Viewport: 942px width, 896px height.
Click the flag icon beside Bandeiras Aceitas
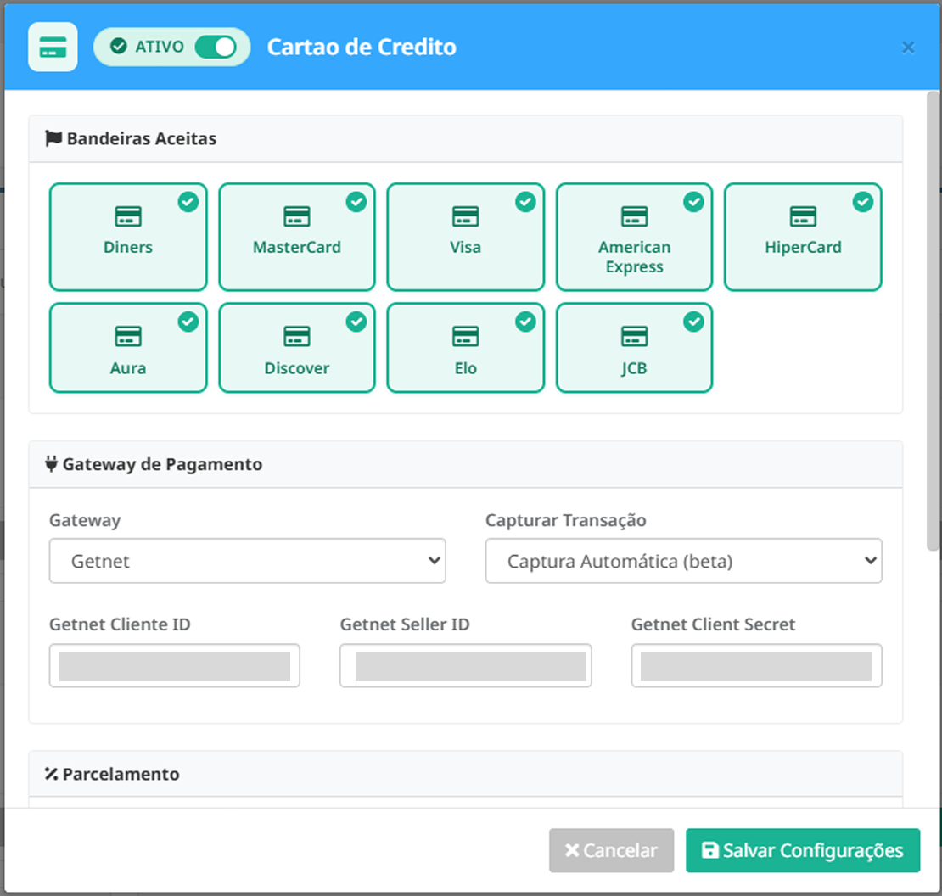[53, 138]
